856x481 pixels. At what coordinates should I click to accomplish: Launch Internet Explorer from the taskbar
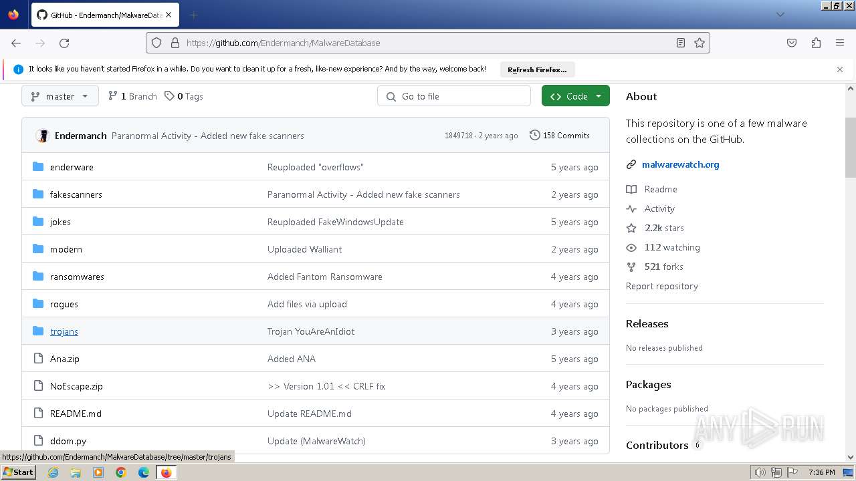point(53,472)
